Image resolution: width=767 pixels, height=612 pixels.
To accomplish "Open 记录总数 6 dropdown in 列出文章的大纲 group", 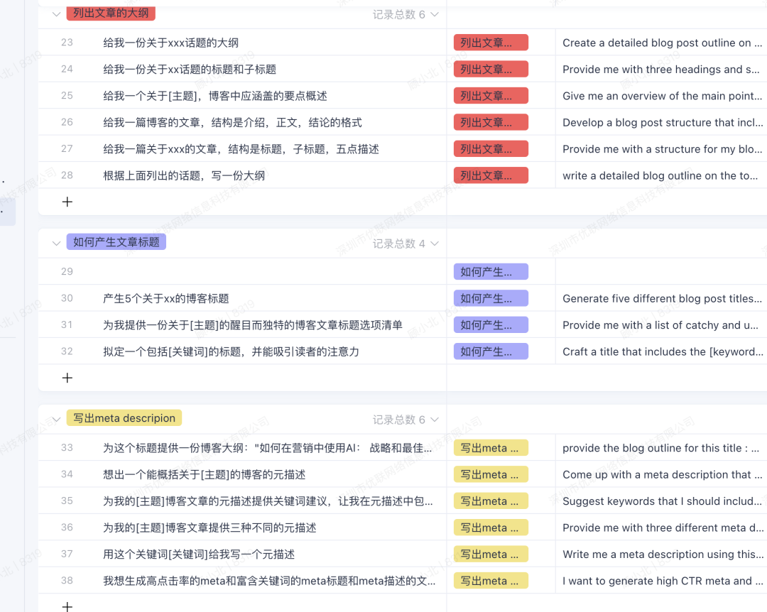I will coord(406,14).
